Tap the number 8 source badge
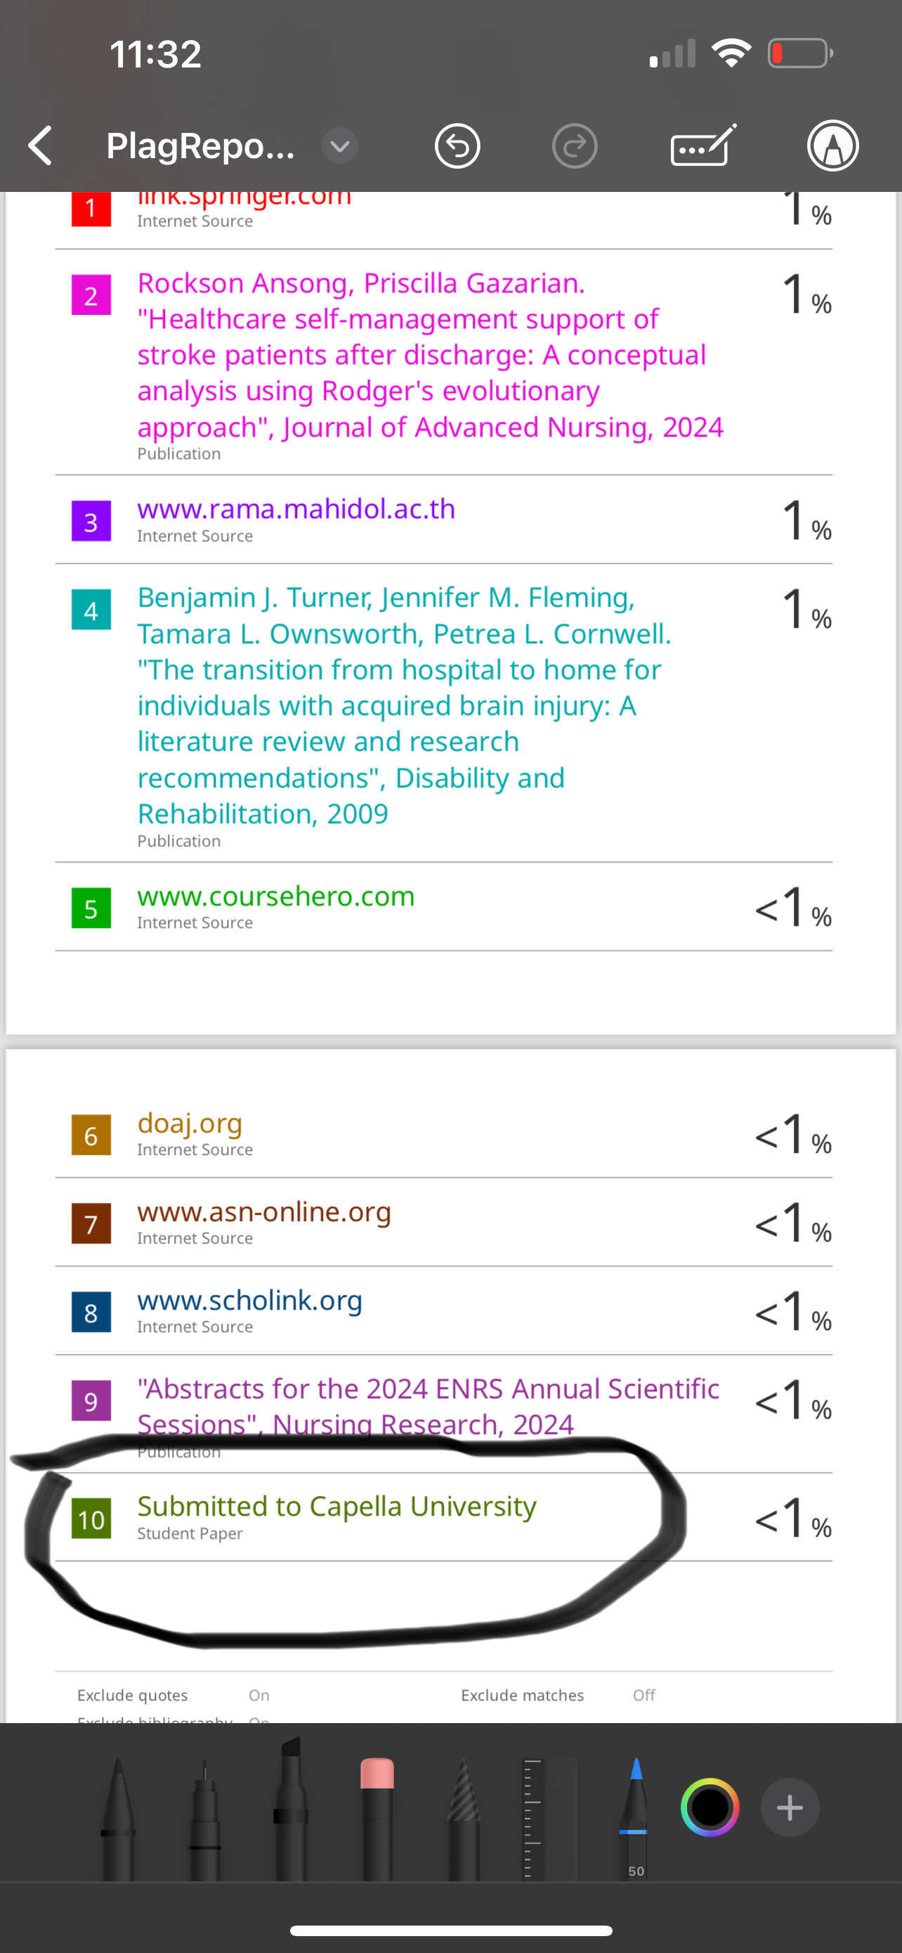Screen dimensions: 902x1953 [x=91, y=1313]
